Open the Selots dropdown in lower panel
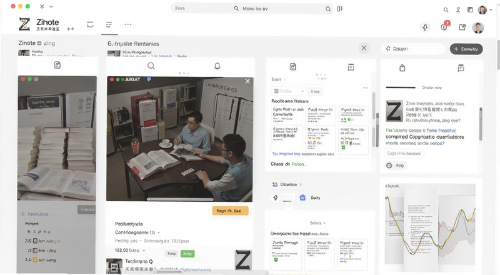Viewport: 500px width, 275px height. (317, 223)
